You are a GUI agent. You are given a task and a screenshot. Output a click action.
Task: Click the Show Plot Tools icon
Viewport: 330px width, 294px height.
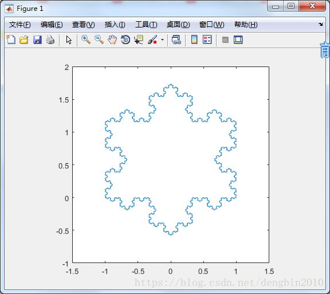pyautogui.click(x=238, y=40)
